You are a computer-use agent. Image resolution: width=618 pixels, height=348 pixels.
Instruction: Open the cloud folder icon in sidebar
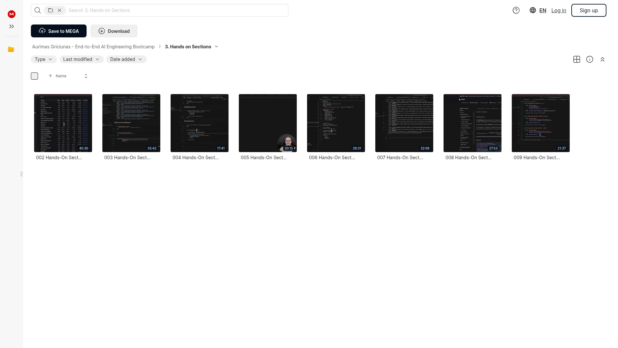point(11,49)
